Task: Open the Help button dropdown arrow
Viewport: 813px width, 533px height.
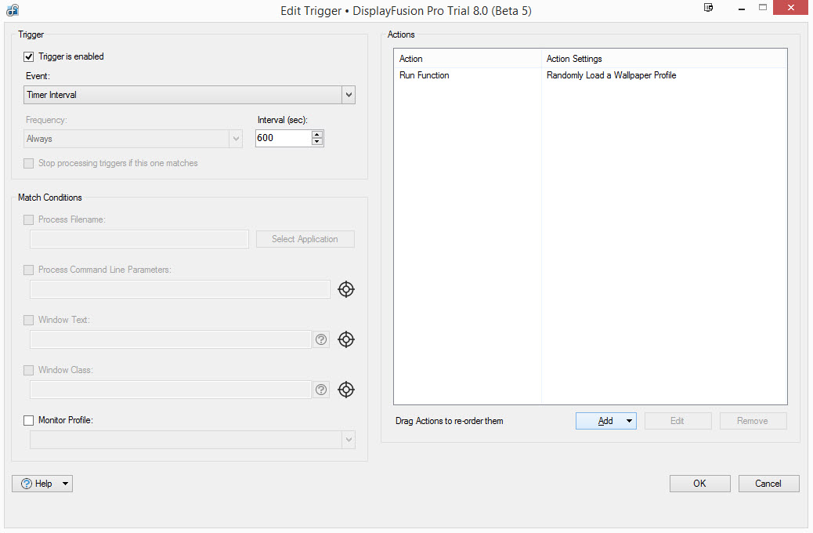Action: pyautogui.click(x=65, y=483)
